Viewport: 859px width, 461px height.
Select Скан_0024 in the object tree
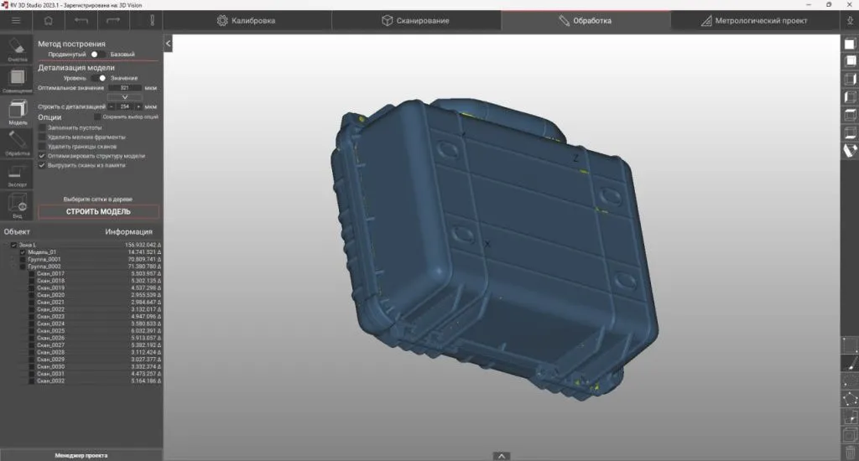pos(50,324)
